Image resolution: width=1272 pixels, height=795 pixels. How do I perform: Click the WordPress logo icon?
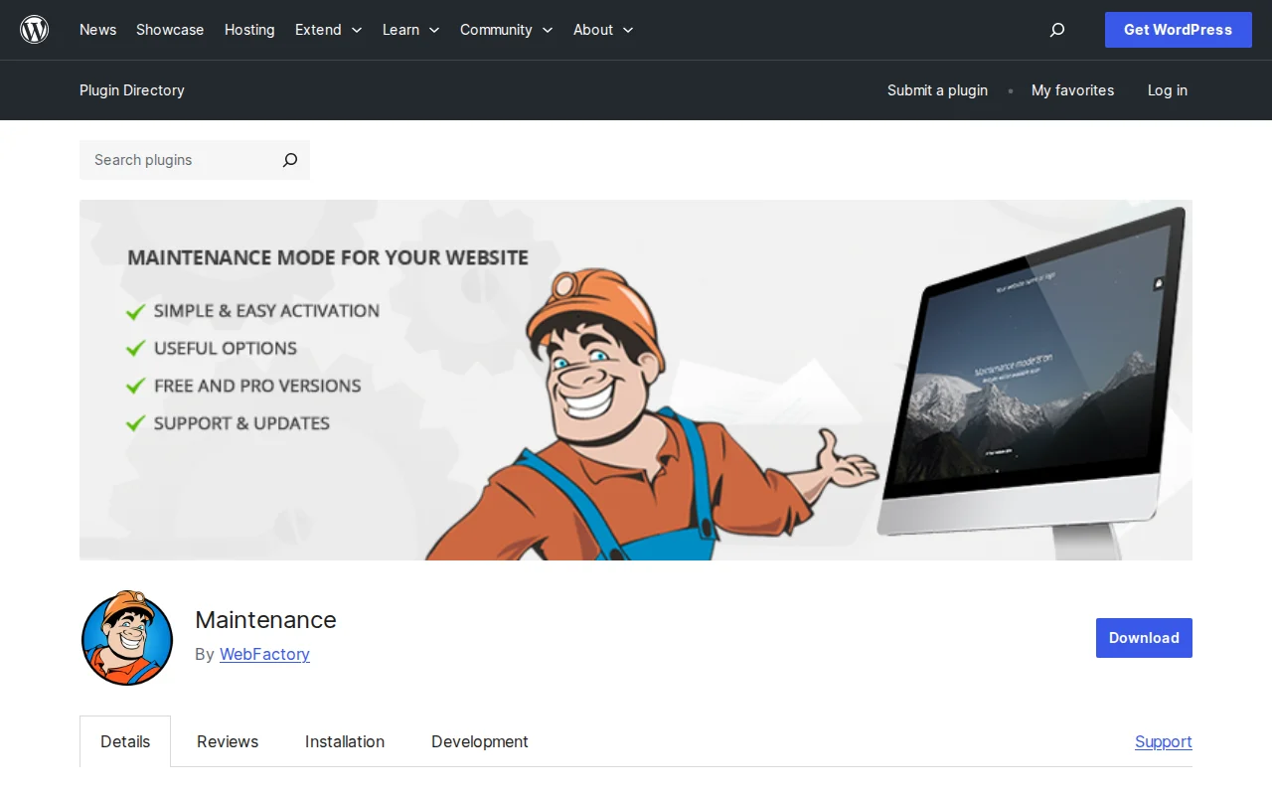point(34,29)
